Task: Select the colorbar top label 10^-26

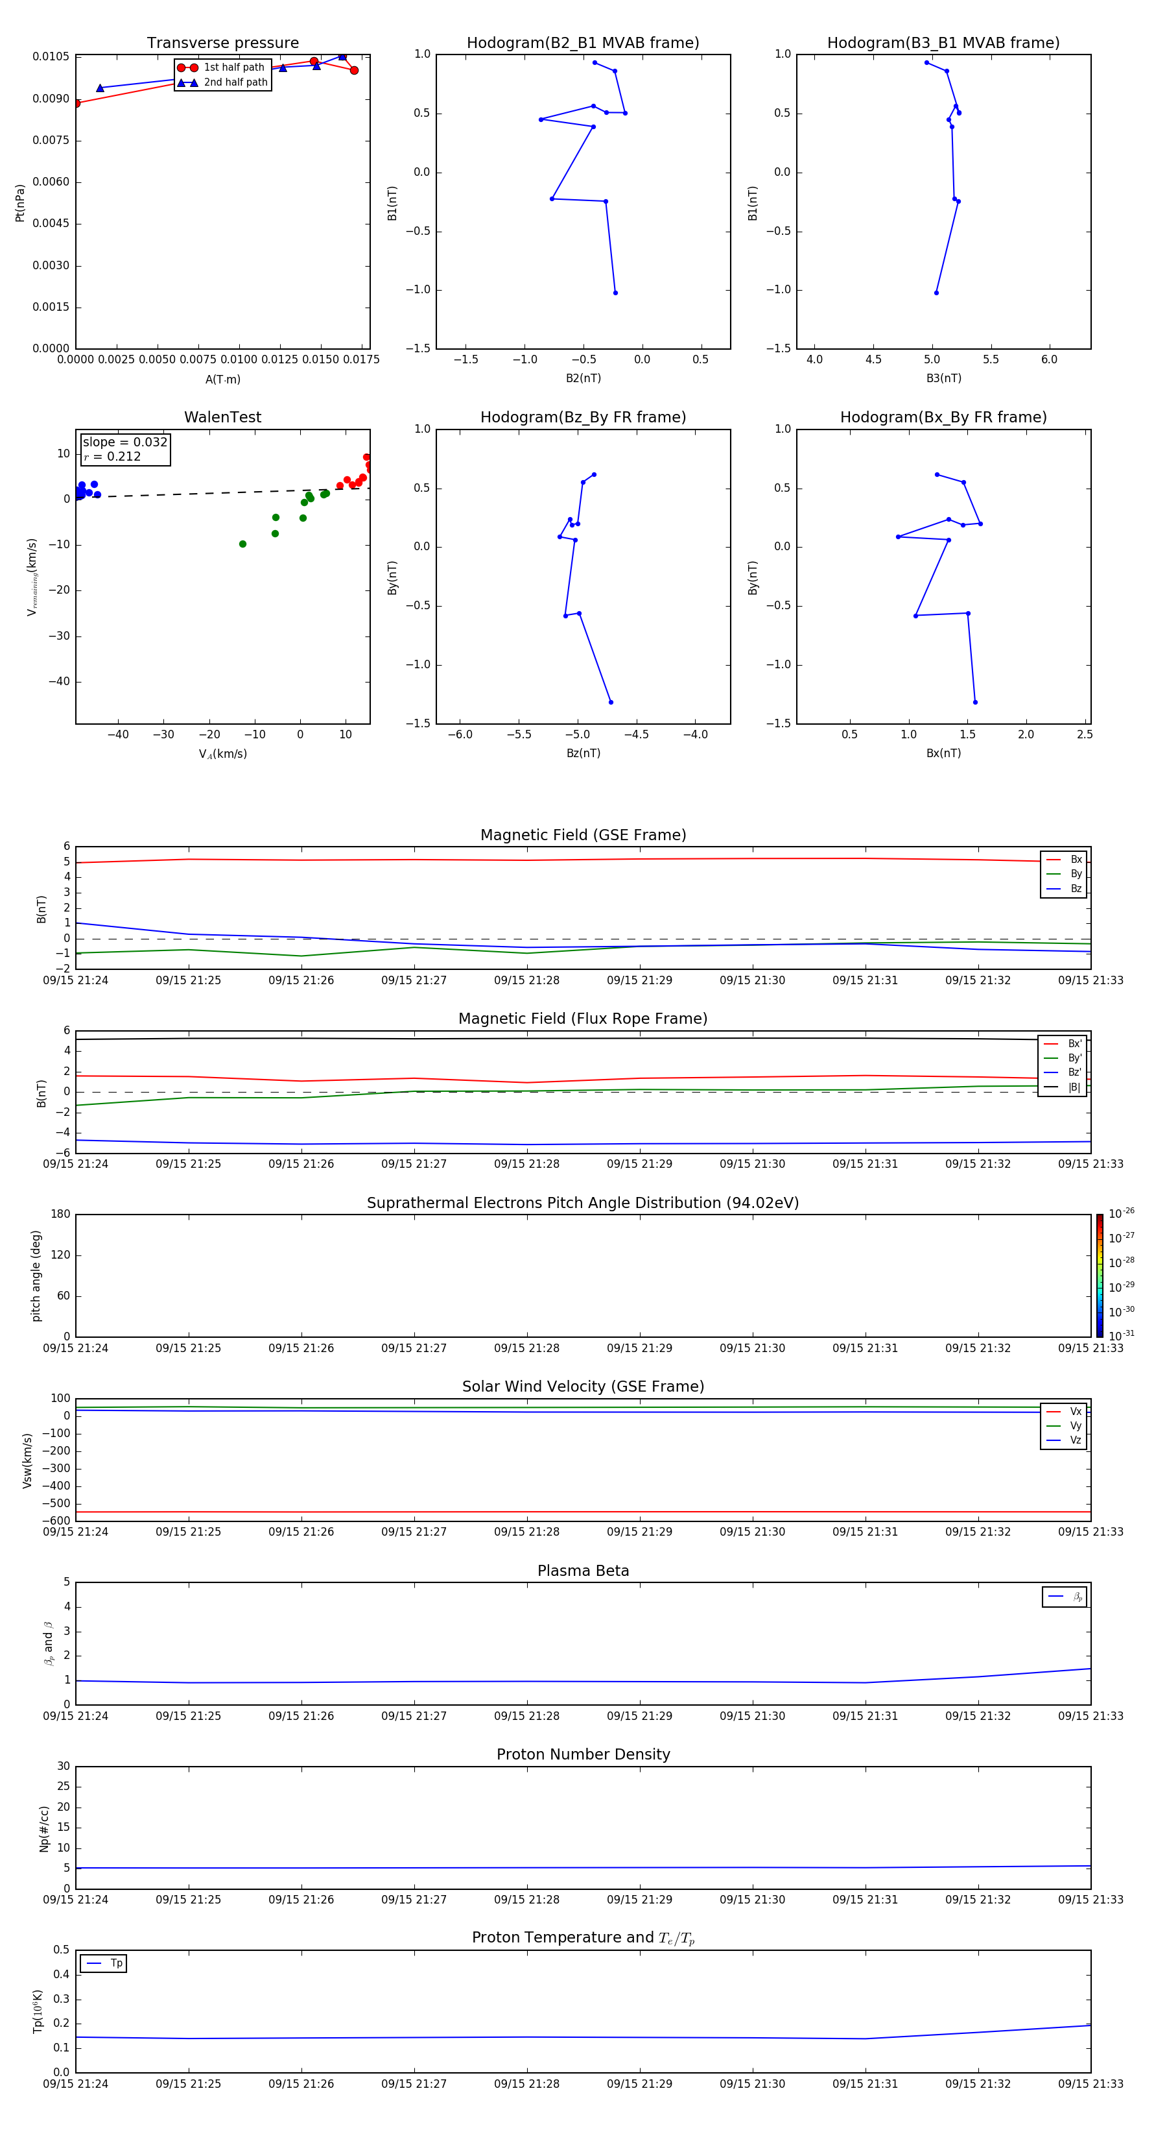Action: pos(1122,1215)
